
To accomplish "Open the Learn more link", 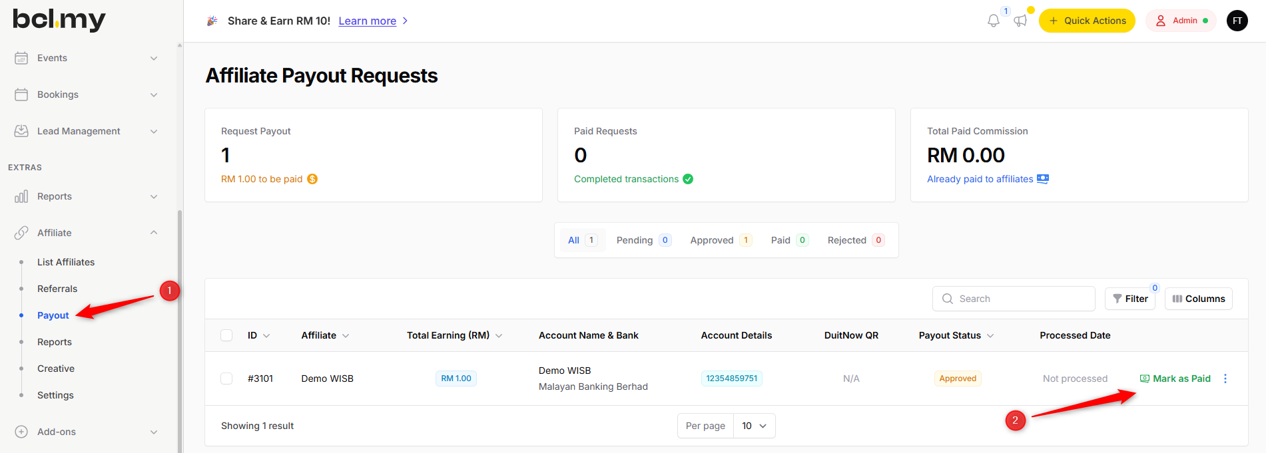I will [367, 21].
